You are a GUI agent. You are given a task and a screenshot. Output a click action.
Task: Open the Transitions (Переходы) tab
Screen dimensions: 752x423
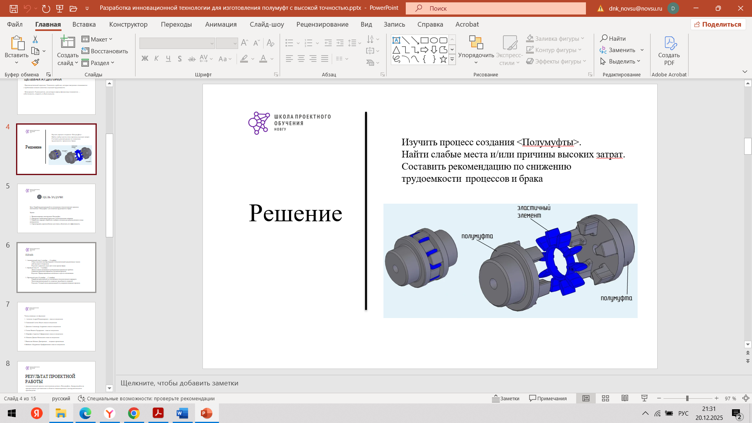pos(176,24)
